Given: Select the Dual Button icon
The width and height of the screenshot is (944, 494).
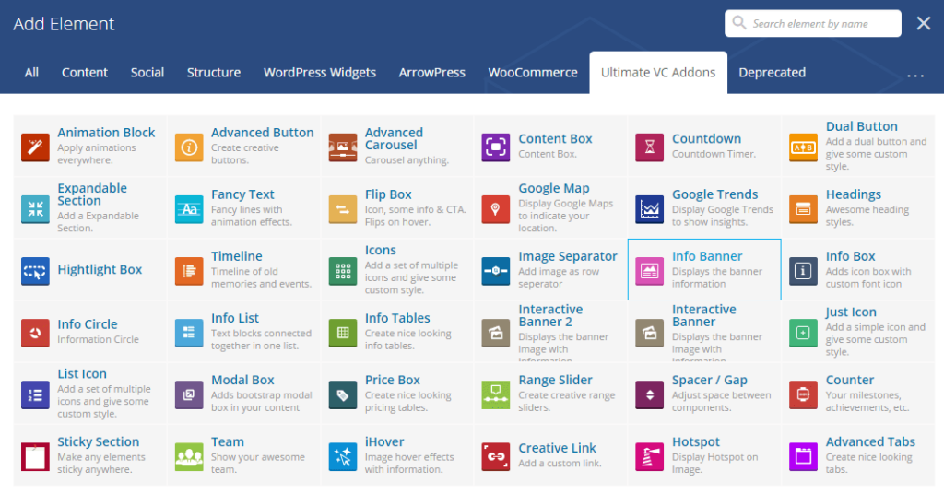Looking at the screenshot, I should pos(803,147).
